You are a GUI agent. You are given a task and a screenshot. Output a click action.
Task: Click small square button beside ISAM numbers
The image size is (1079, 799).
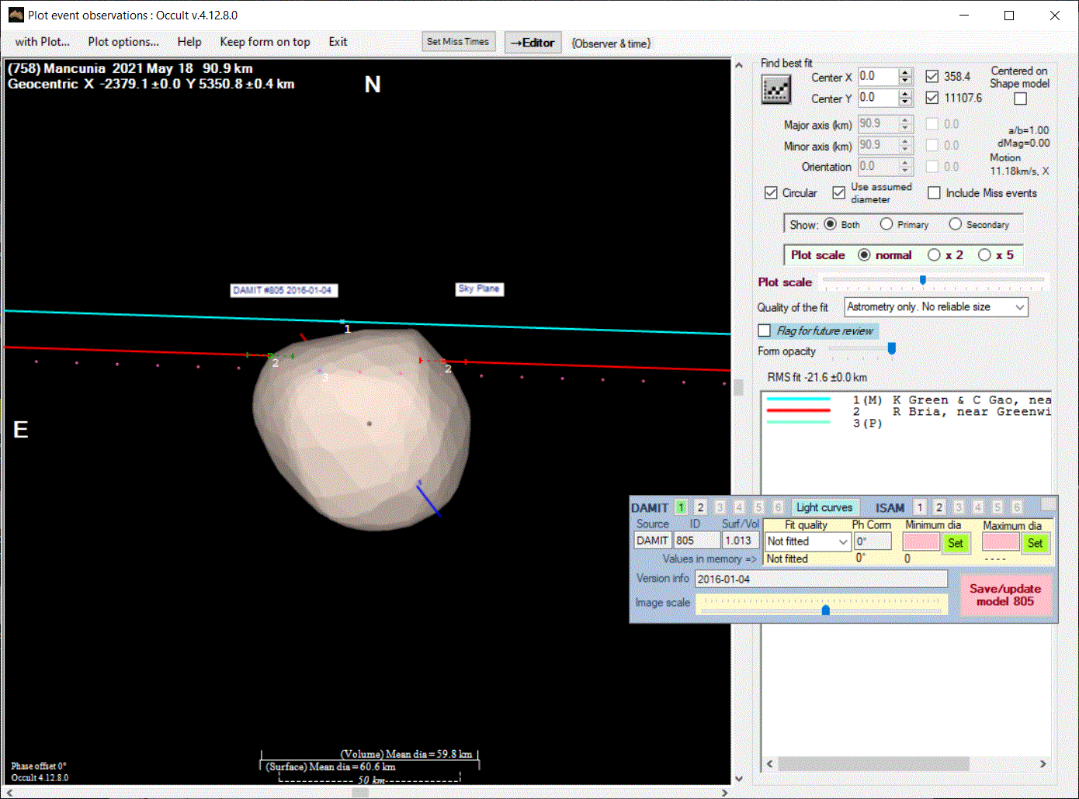coord(1048,505)
